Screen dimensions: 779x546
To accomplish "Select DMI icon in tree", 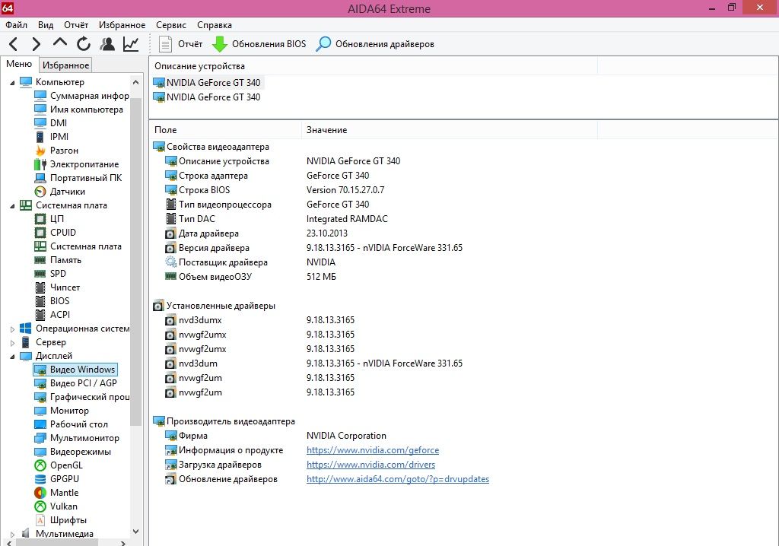I will pos(40,122).
